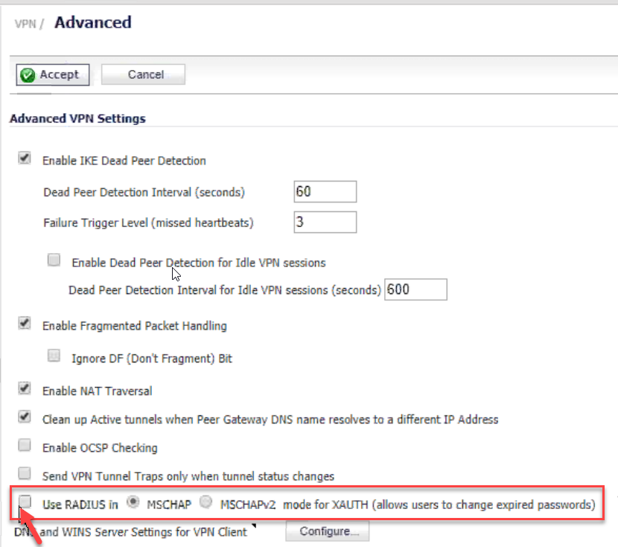Viewport: 618px width, 547px height.
Task: Toggle Enable NAT Traversal checkbox
Action: [25, 388]
